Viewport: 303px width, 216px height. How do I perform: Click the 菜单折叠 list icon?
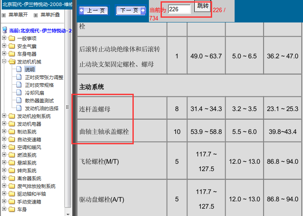click(36, 15)
